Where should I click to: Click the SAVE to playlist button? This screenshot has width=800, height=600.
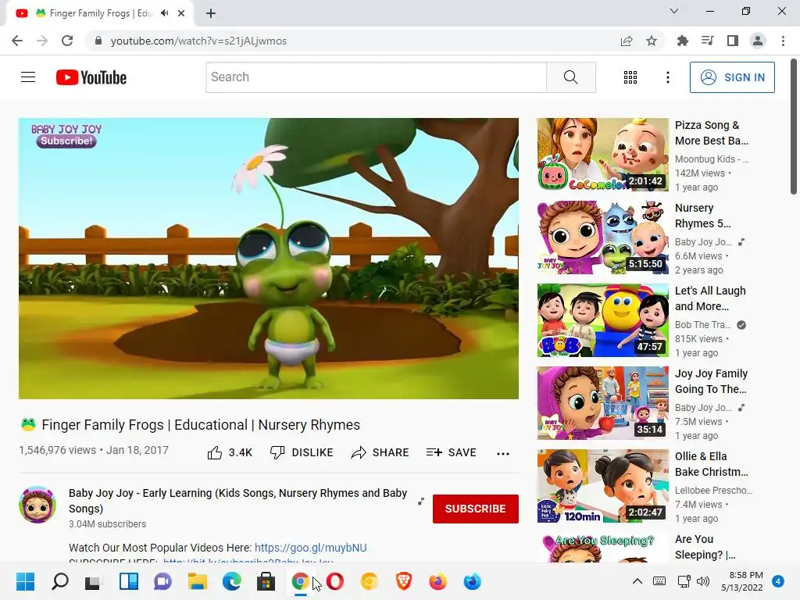[452, 452]
